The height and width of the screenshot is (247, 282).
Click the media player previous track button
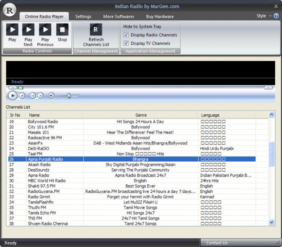point(33,96)
